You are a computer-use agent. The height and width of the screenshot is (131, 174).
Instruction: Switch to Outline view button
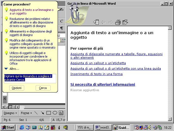(14, 107)
